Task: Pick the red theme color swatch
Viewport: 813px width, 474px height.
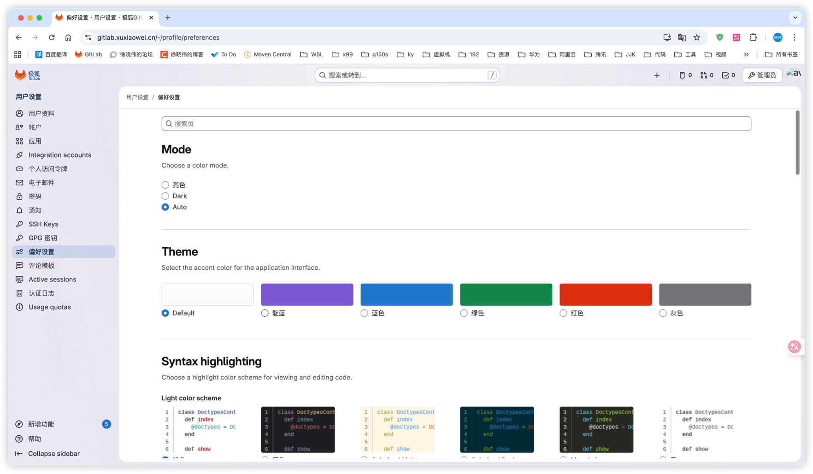Action: [605, 294]
